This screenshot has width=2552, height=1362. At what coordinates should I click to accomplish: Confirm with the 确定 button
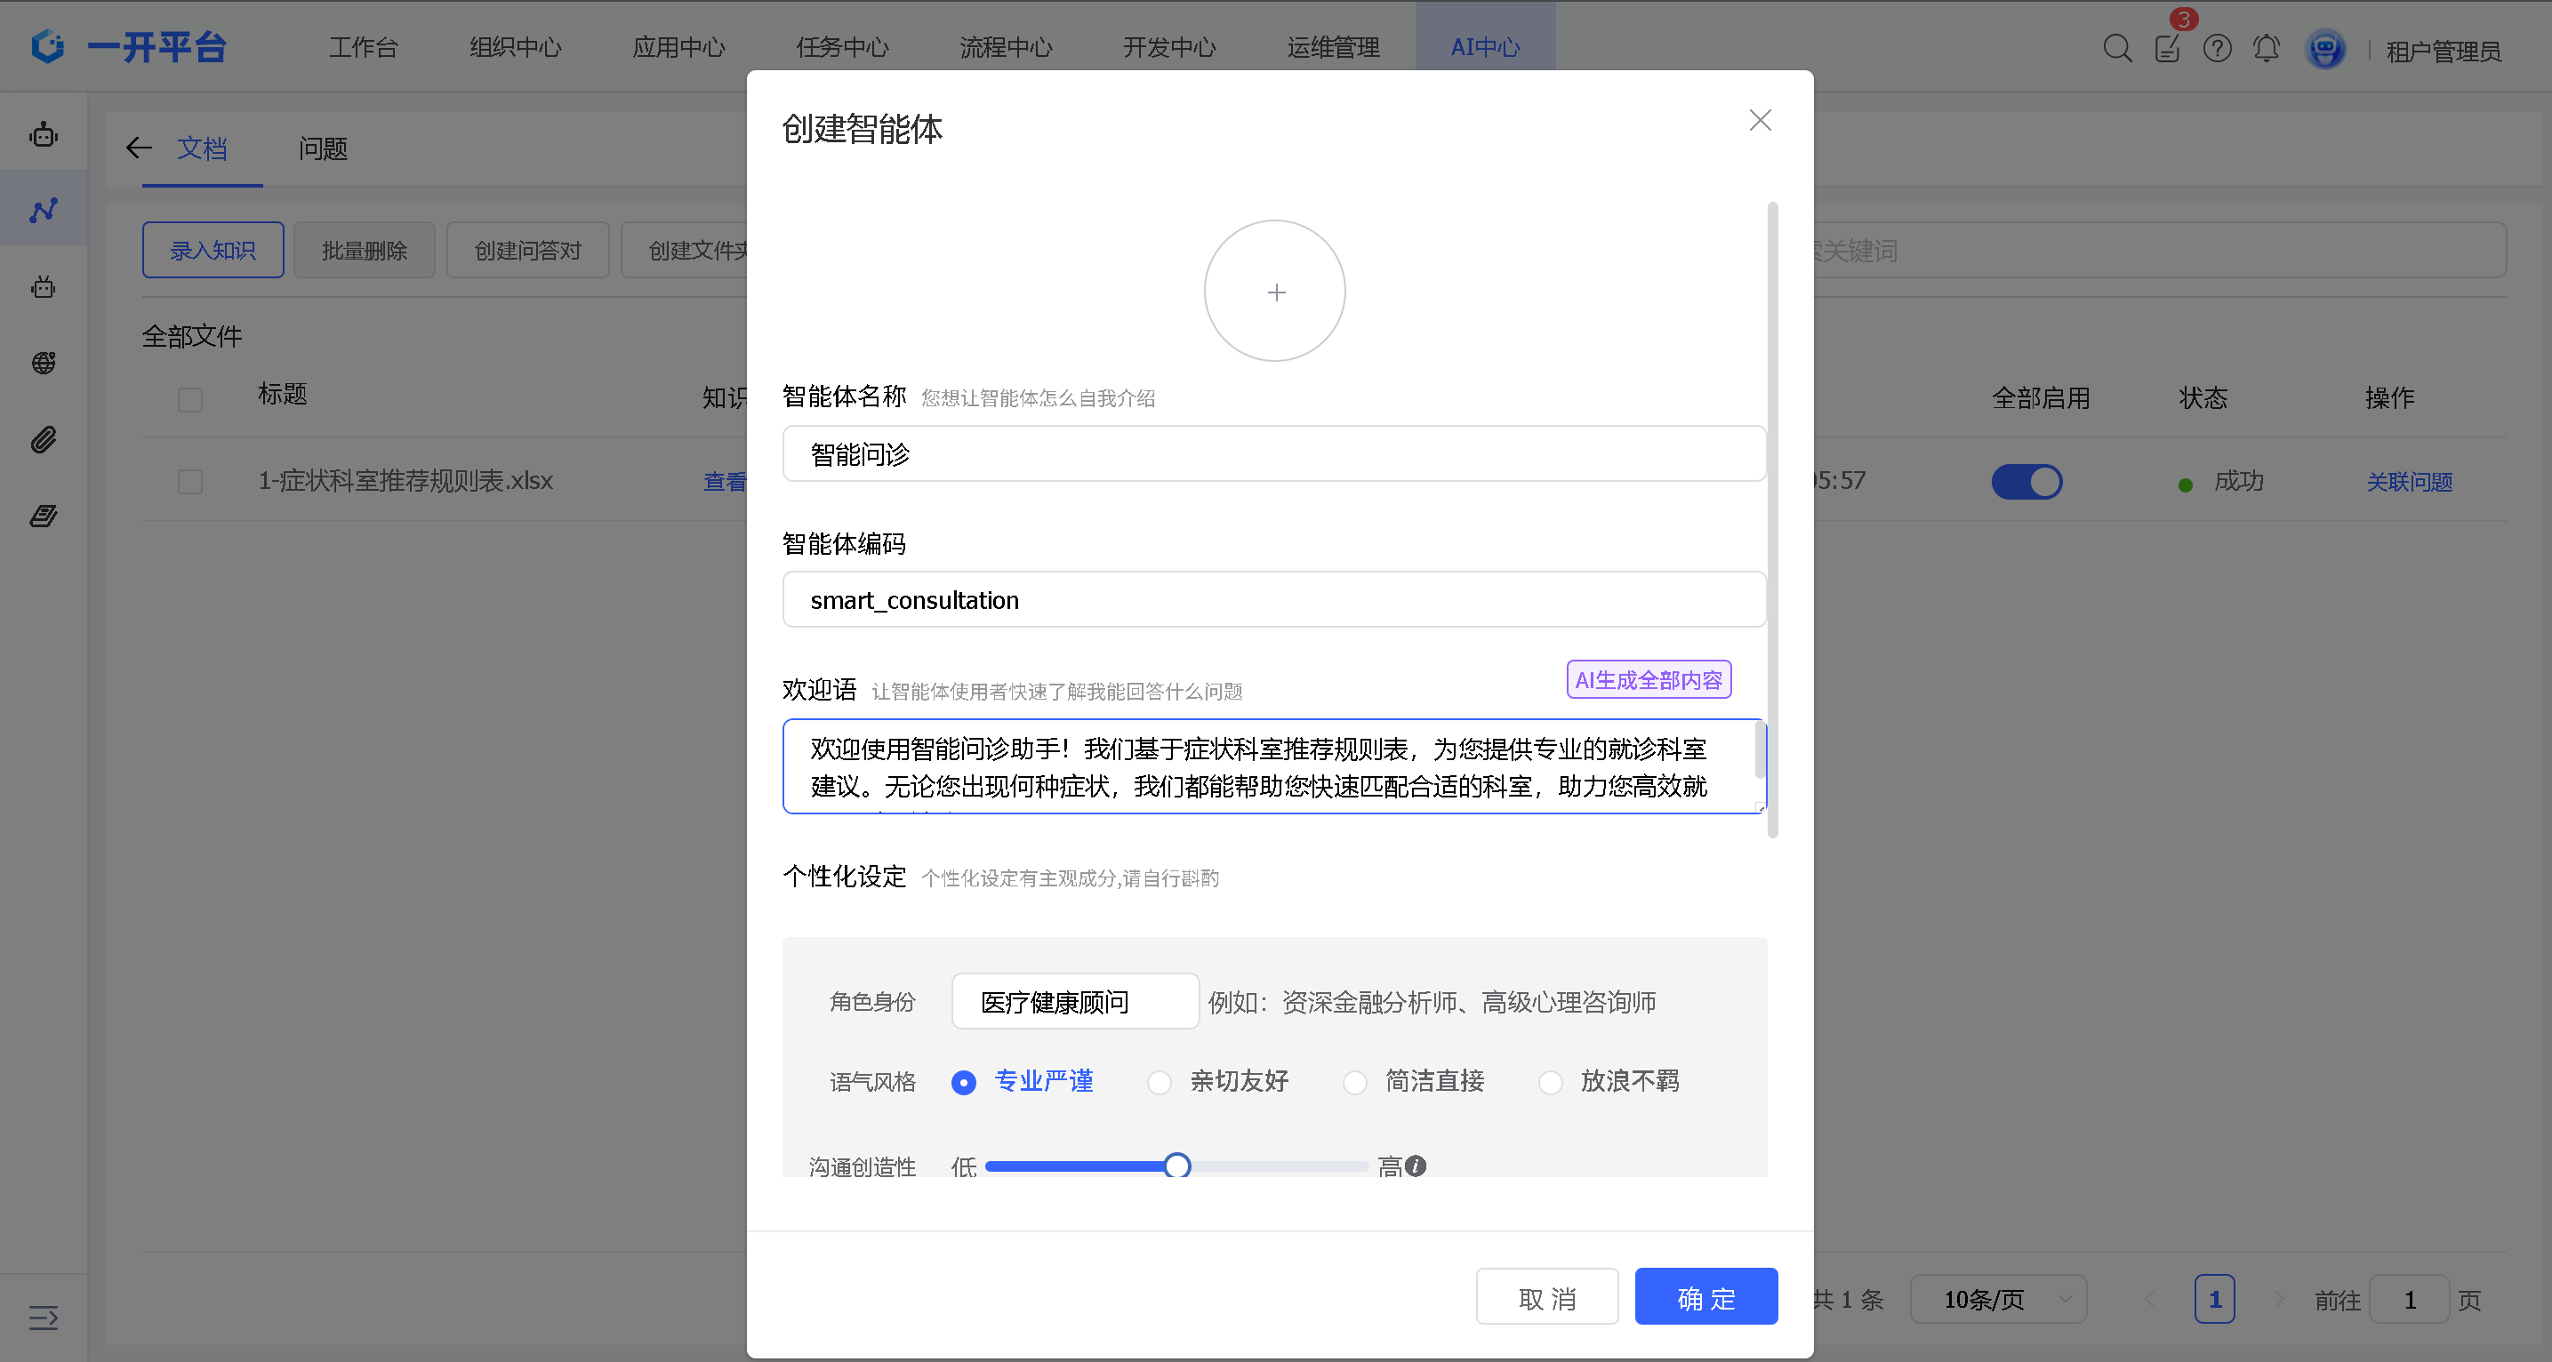[x=1705, y=1296]
